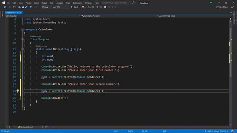The width and height of the screenshot is (237, 133).
Task: Click the search magnifier icon
Action: (x=133, y=3)
